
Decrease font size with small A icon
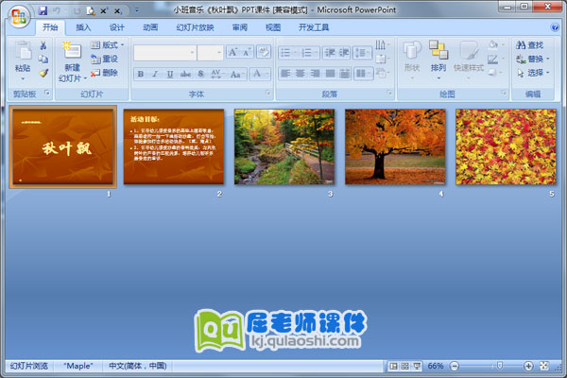(247, 53)
